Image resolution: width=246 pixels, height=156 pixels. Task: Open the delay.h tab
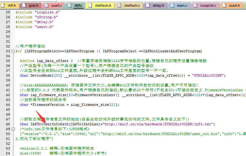[x=155, y=5]
